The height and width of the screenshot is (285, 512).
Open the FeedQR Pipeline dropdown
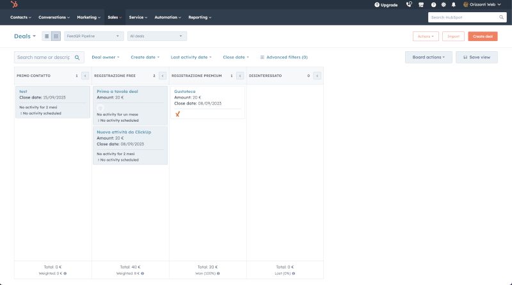(x=93, y=37)
